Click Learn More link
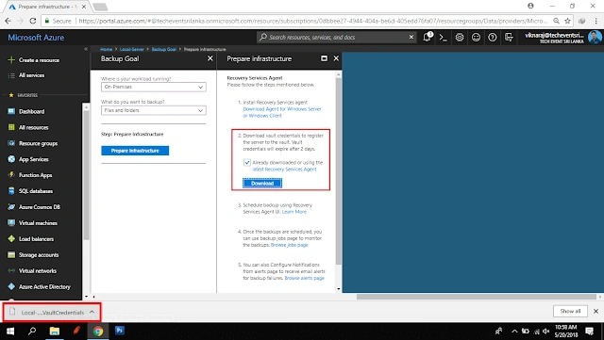This screenshot has height=340, width=604. pyautogui.click(x=294, y=212)
